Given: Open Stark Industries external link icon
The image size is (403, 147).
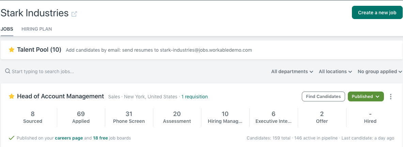Looking at the screenshot, I should (x=74, y=14).
